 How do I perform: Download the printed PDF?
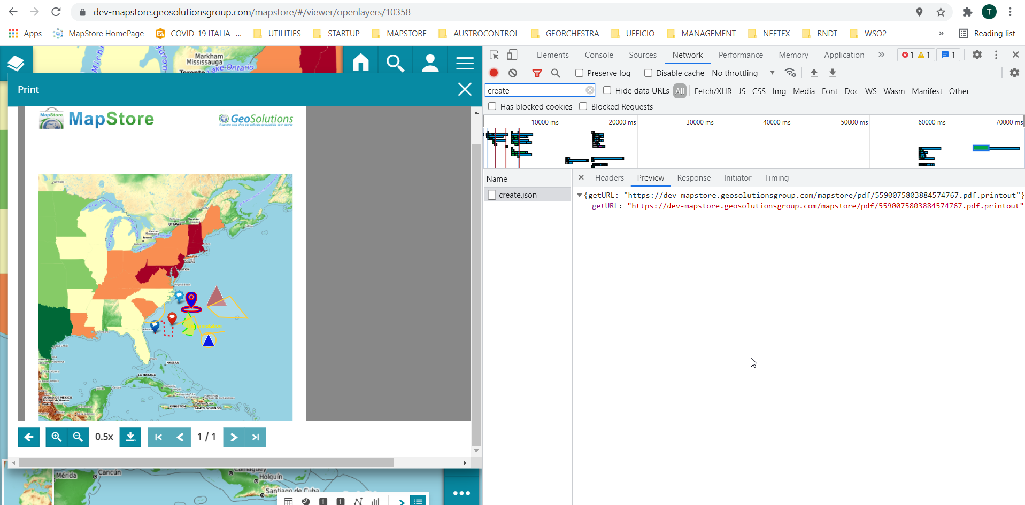[130, 437]
